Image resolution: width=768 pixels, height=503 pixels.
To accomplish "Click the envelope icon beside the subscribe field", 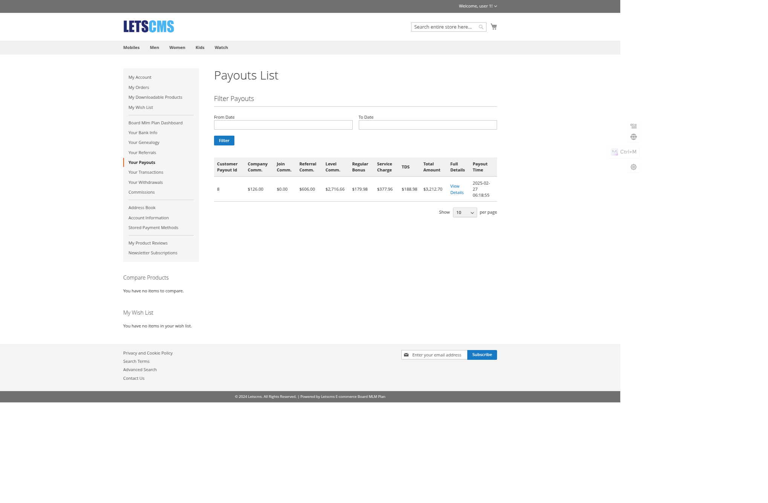I will point(406,355).
